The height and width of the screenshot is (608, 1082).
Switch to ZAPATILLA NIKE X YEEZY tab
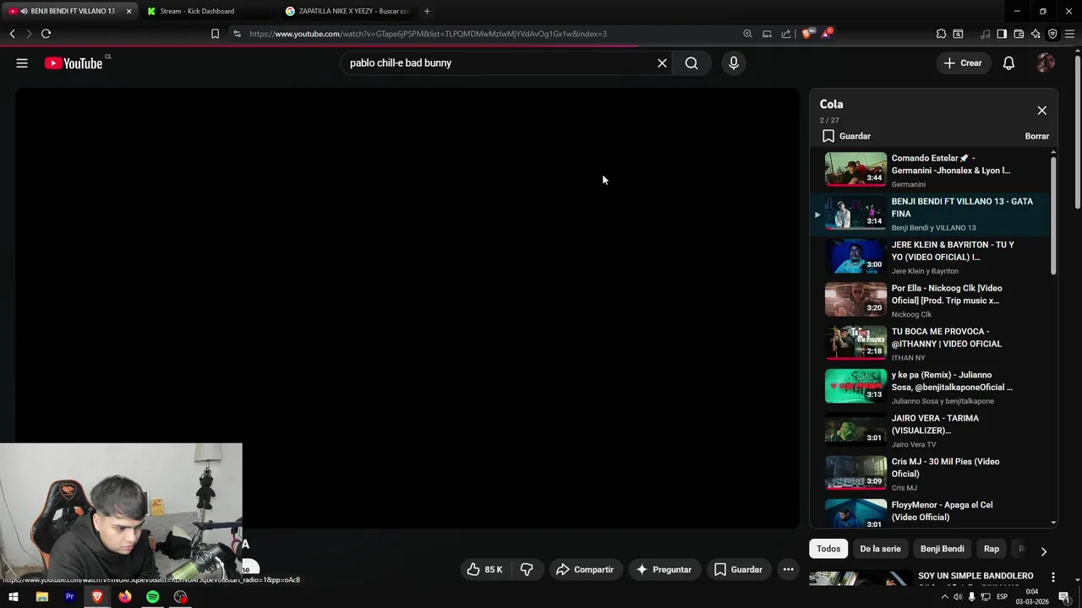coord(347,11)
